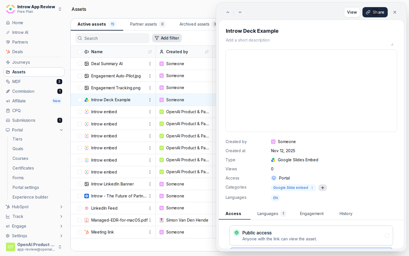The image size is (409, 256).
Task: Click the globe icon on Public access
Action: (237, 233)
